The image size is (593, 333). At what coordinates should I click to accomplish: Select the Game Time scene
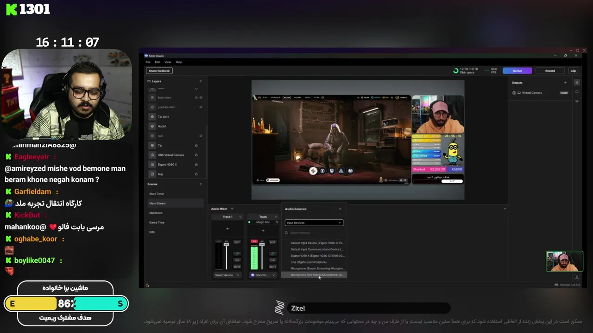(175, 222)
